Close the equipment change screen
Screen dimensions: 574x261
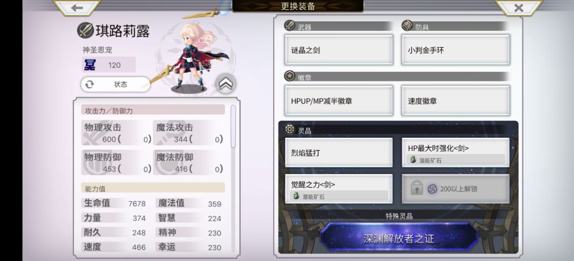click(x=518, y=7)
